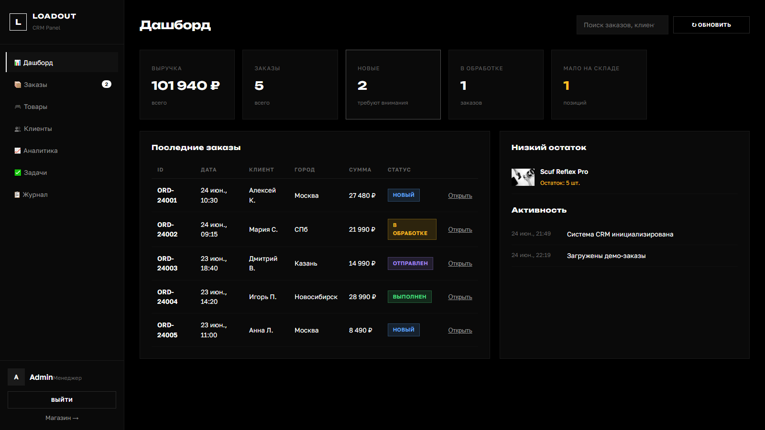Open order ORD-24004 via Открыть link

(460, 297)
